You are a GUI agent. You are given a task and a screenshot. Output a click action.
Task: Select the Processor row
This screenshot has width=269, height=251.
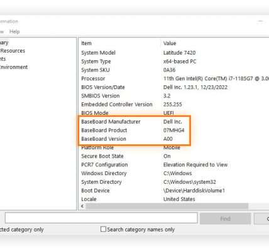pos(174,78)
